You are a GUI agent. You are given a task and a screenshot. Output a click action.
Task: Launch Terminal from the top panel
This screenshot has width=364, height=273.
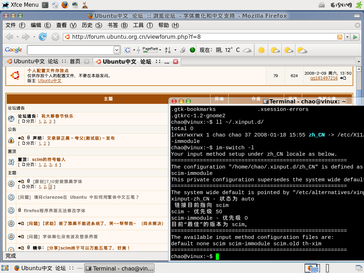coord(45,5)
